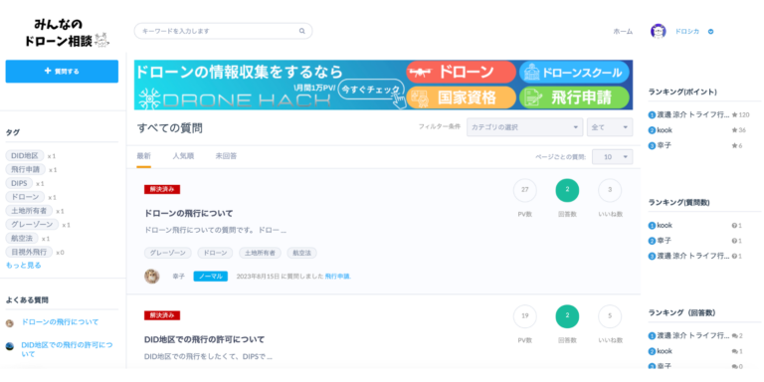This screenshot has height=382, width=764.
Task: Click the blue 質問する button
Action: click(62, 72)
